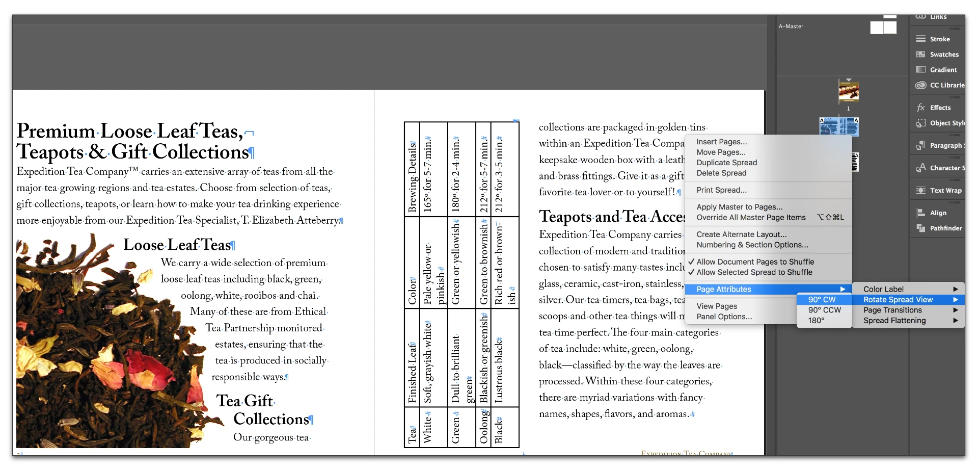The image size is (978, 470).
Task: Choose Insert Pages from context menu
Action: click(x=721, y=142)
